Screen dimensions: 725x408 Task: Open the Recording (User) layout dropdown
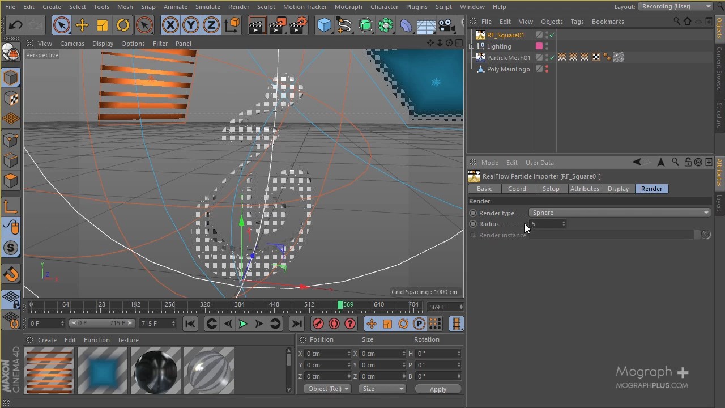click(675, 6)
